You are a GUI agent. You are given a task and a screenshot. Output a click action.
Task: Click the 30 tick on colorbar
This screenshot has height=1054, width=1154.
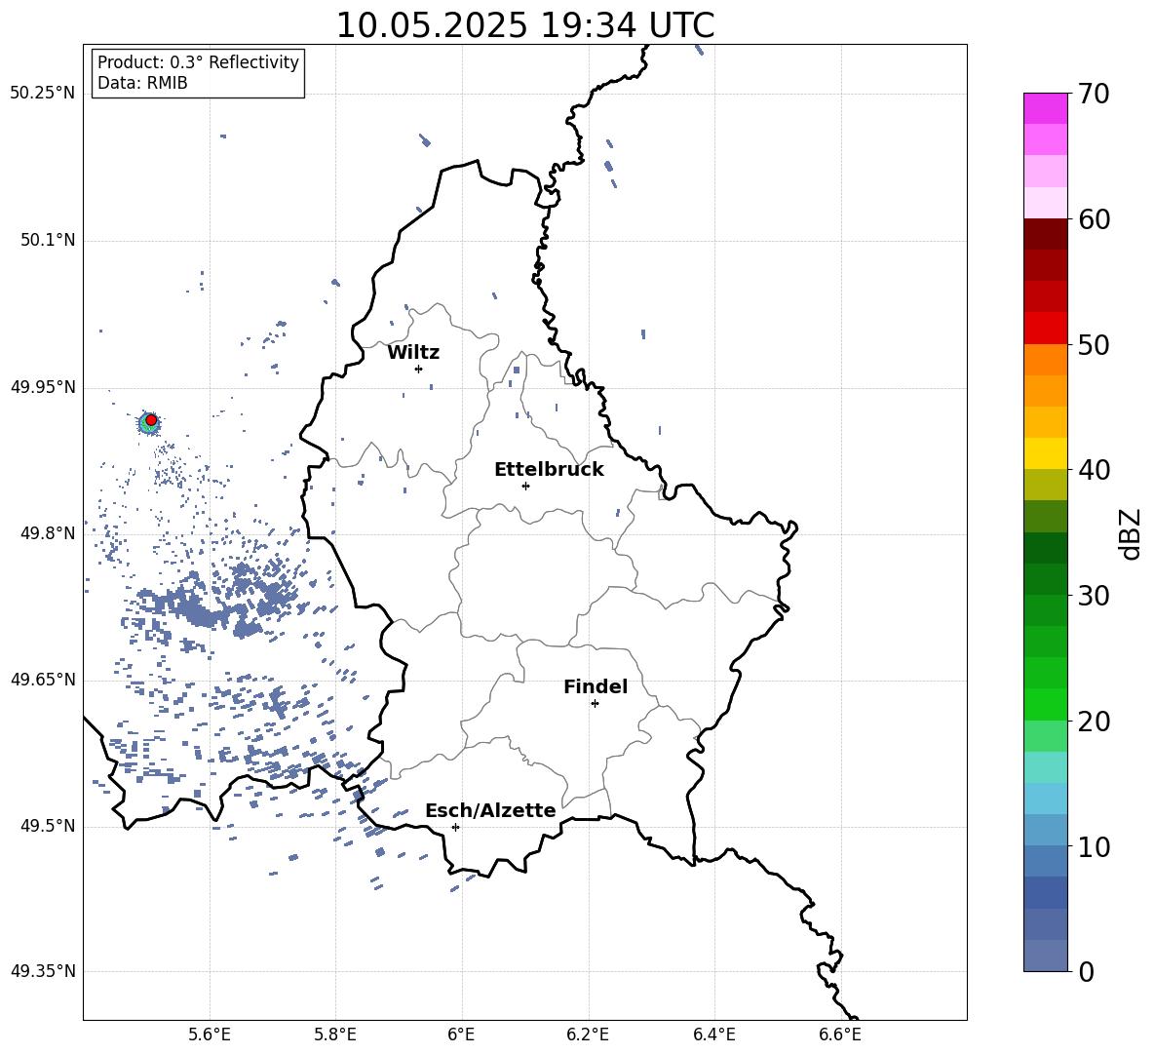point(1094,596)
